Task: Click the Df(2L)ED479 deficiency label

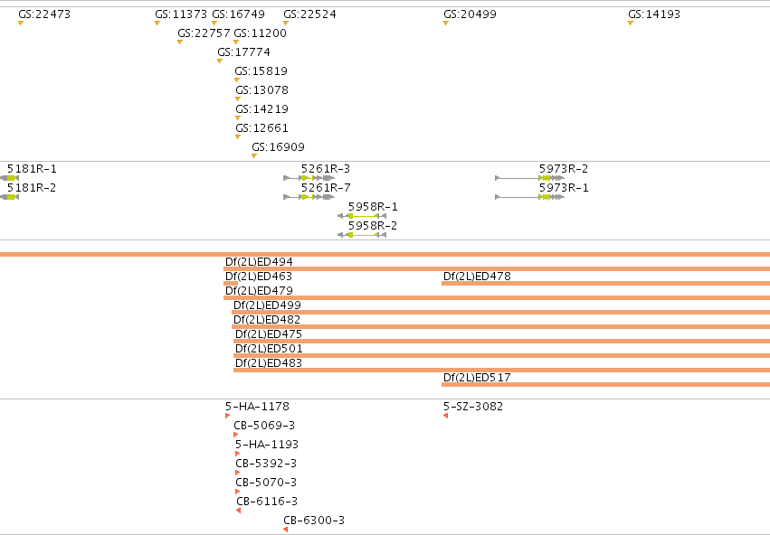Action: [x=259, y=291]
